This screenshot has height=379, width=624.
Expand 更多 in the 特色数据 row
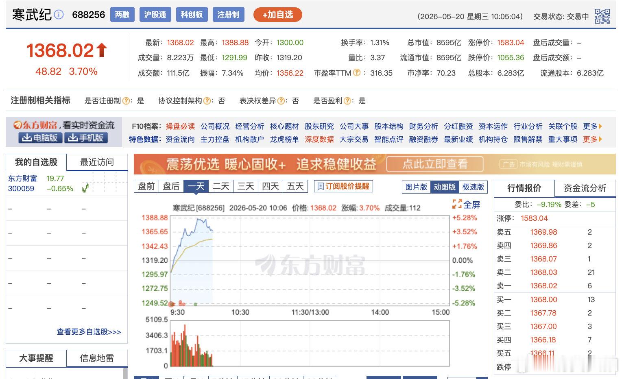pos(592,139)
